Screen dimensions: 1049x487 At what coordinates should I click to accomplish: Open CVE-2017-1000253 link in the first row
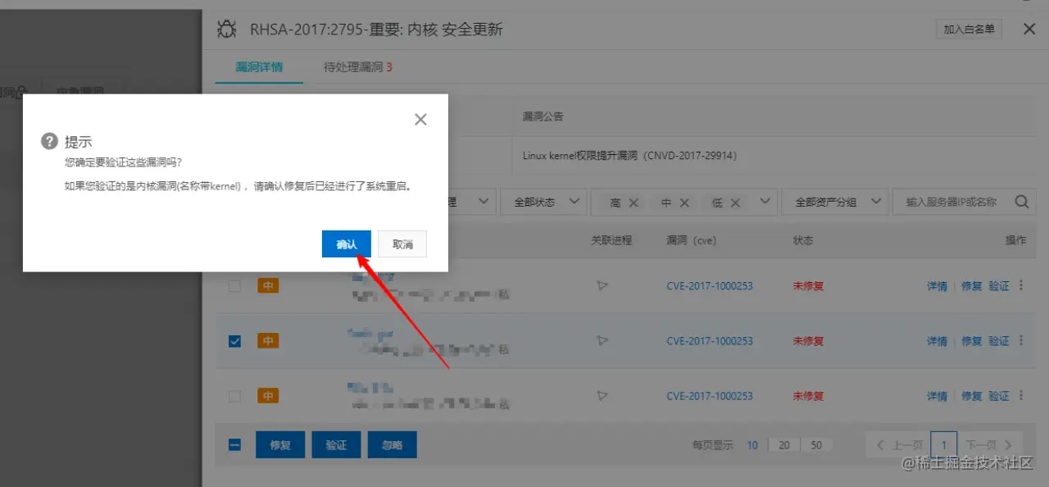click(x=710, y=286)
